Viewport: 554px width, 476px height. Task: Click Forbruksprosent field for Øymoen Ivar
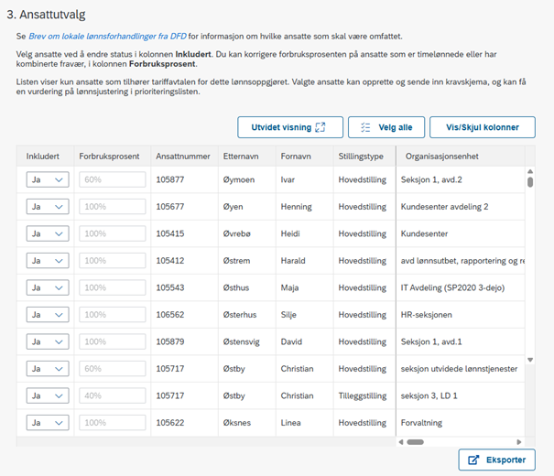[x=113, y=179]
